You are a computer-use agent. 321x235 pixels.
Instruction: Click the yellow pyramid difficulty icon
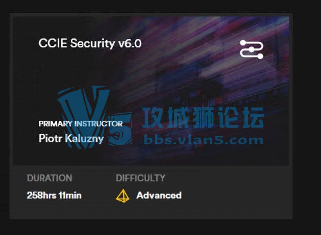click(122, 195)
